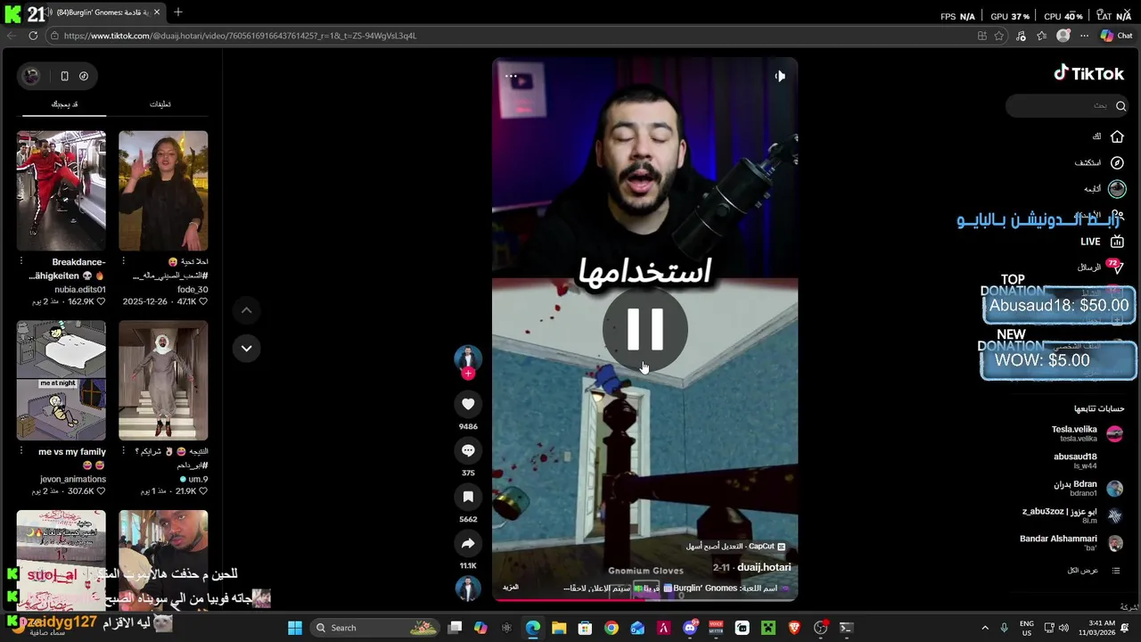The width and height of the screenshot is (1141, 642).
Task: Close the Burglin' Gnomes browser tab
Action: 157,12
